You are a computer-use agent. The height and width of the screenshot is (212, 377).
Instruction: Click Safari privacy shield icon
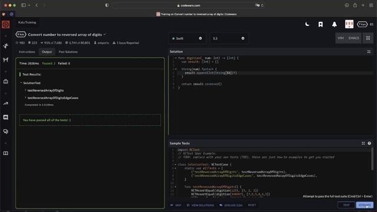tap(107, 5)
